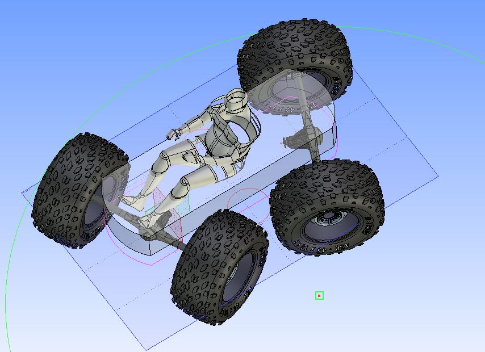Image resolution: width=485 pixels, height=352 pixels.
Task: Select the mannequin driver's head
Action: click(235, 100)
